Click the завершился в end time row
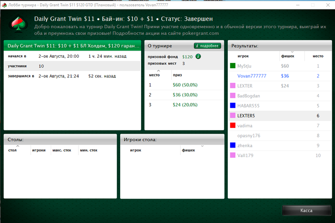The image size is (335, 223). [x=72, y=76]
